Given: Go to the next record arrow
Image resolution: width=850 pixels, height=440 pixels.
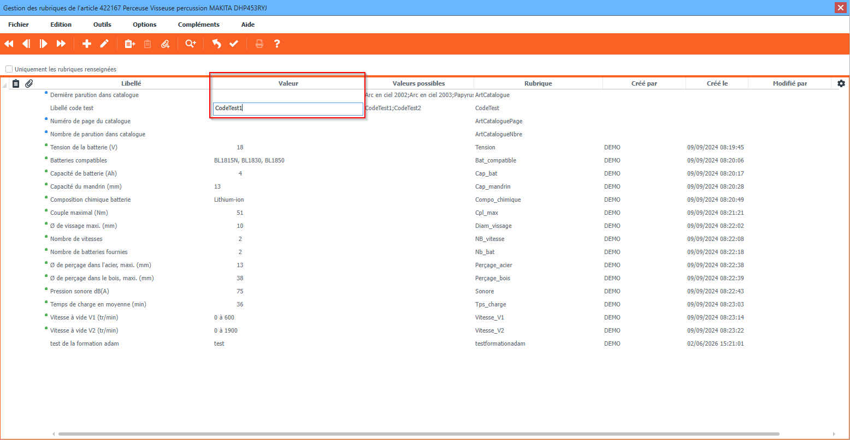Looking at the screenshot, I should click(x=44, y=44).
